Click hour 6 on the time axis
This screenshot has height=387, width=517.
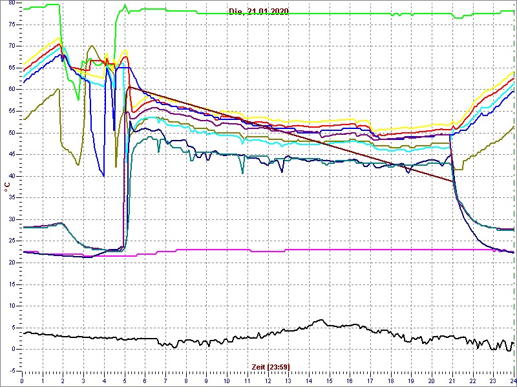[x=145, y=380]
